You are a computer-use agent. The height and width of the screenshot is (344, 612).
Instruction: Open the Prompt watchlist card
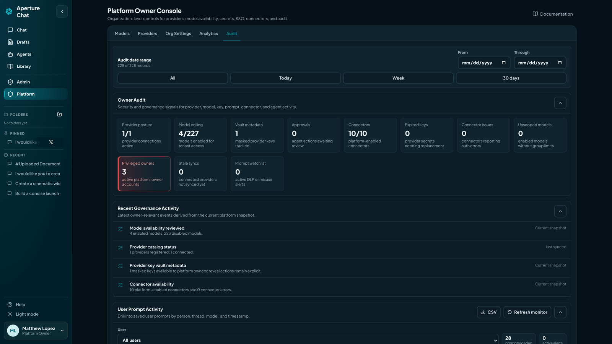click(257, 174)
